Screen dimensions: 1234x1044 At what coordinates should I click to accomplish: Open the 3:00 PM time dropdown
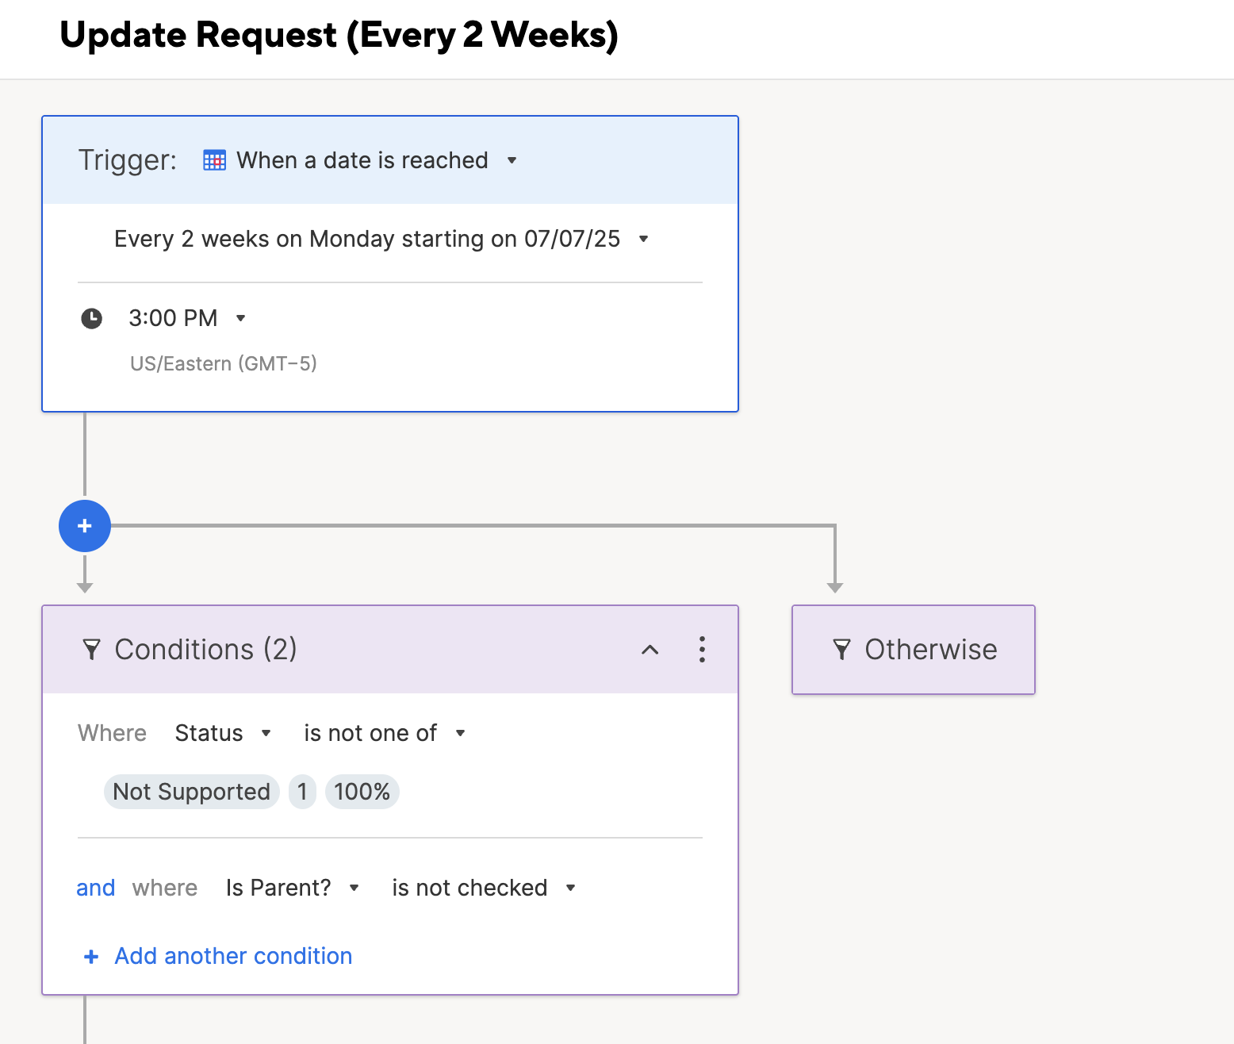pos(187,318)
